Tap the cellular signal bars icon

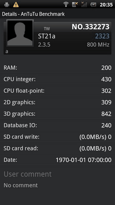tap(84, 4)
